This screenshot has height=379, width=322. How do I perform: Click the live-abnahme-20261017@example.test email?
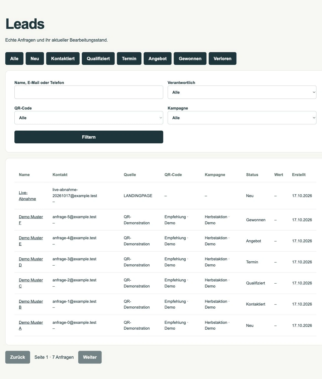pos(75,193)
